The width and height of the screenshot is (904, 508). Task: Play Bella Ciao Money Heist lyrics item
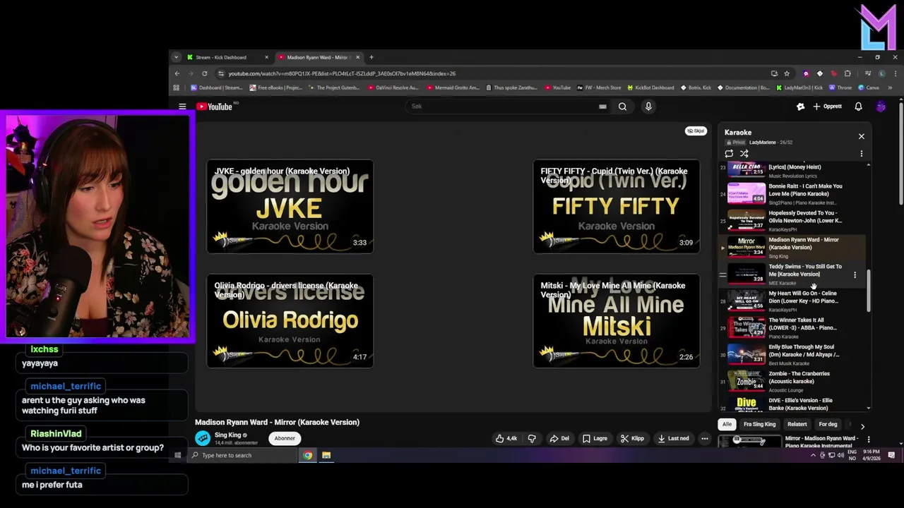click(x=792, y=170)
